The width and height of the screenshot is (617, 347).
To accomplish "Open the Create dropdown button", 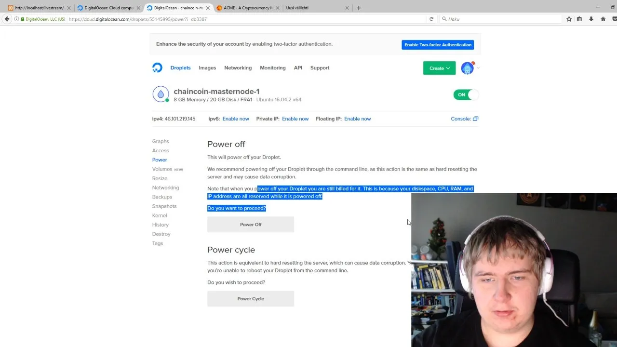I will (x=439, y=68).
